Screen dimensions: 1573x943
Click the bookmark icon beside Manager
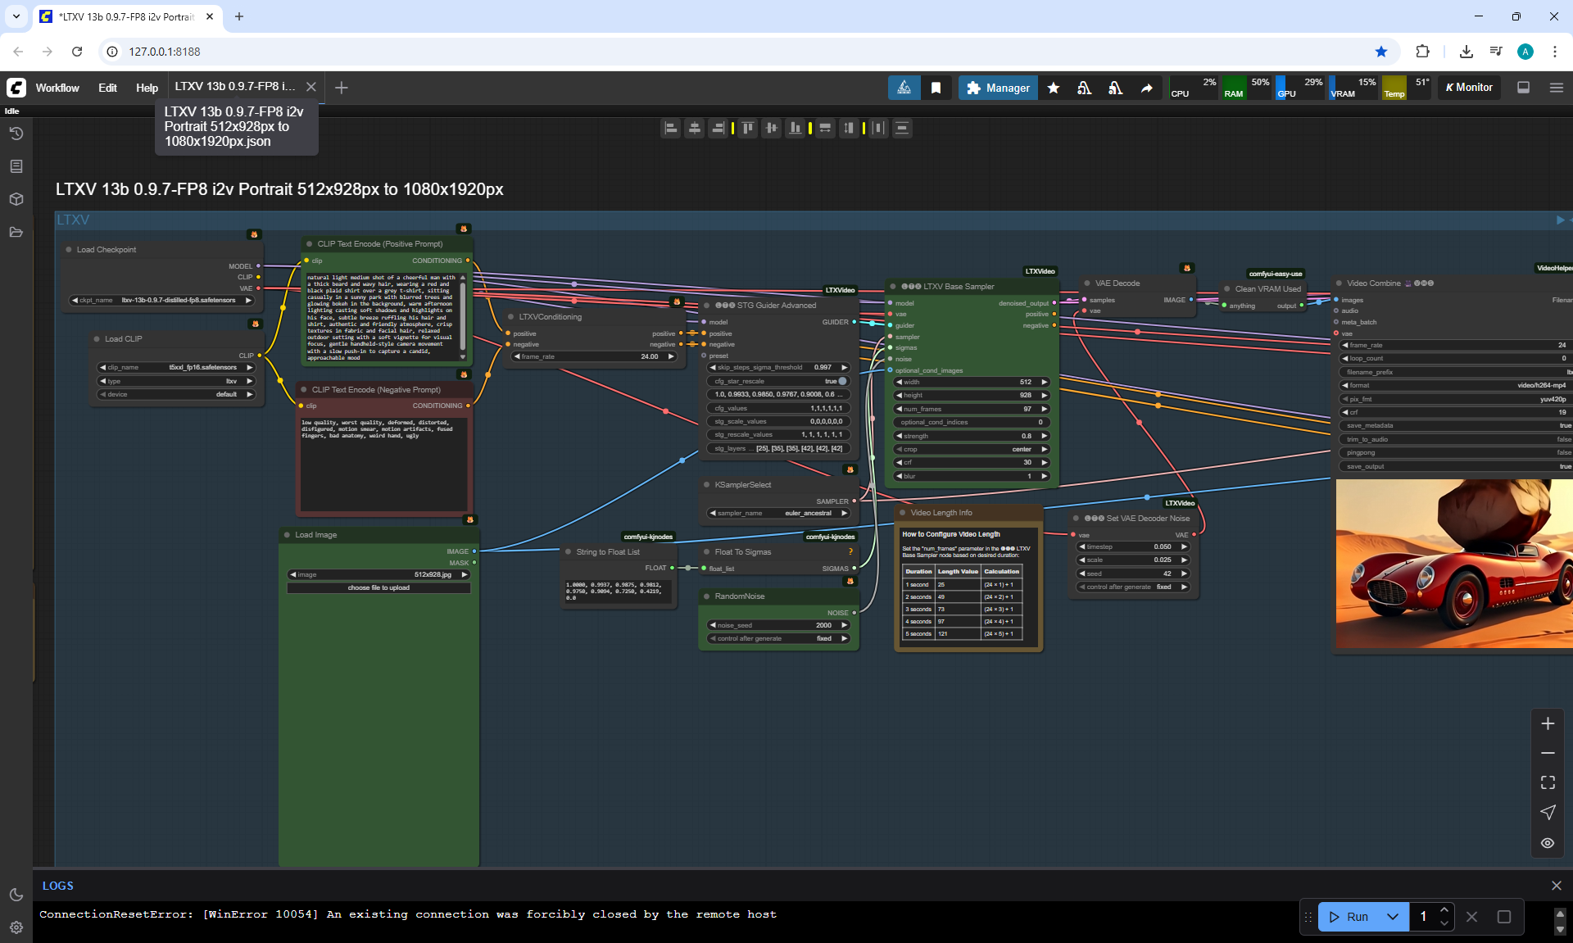pos(936,88)
